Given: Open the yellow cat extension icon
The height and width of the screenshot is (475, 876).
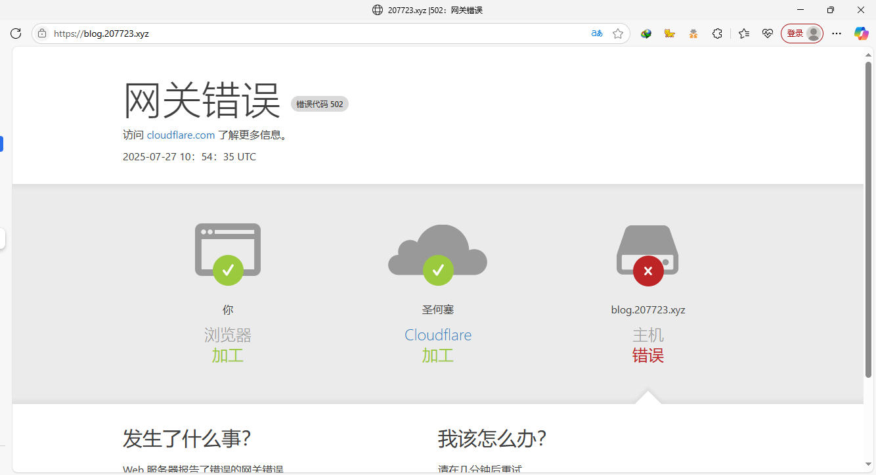Looking at the screenshot, I should click(670, 34).
